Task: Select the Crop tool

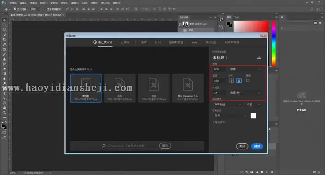Action: coord(4,40)
